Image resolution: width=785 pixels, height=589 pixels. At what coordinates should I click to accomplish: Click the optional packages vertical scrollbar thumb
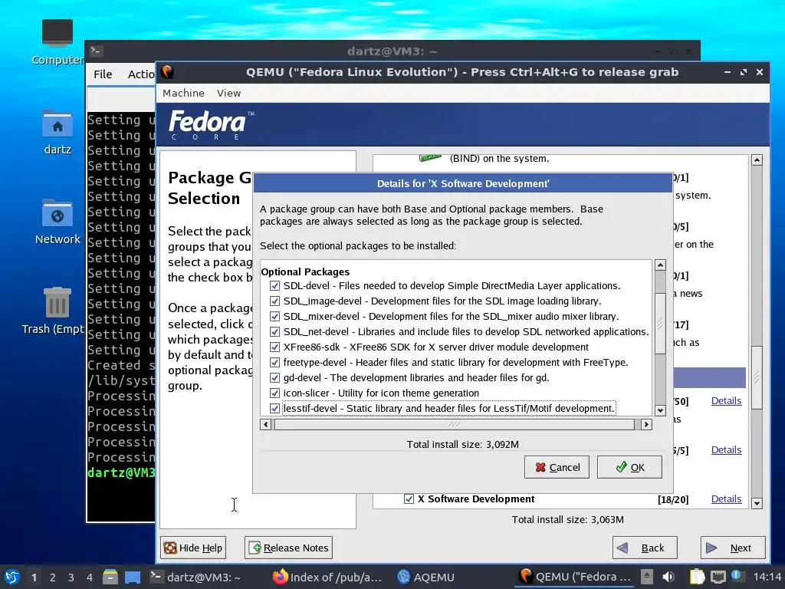coord(660,324)
